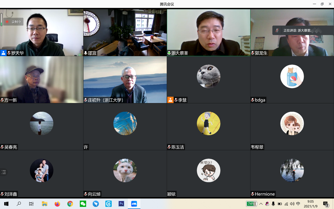Click the name label 许
334x209 pixels.
tap(86, 147)
